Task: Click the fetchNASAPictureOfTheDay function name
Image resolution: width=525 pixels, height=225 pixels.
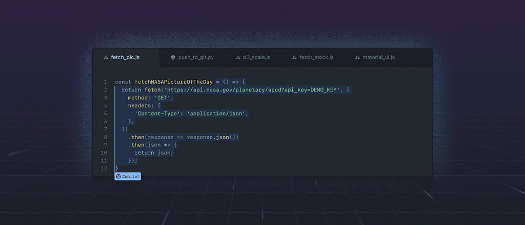Action: pyautogui.click(x=174, y=82)
